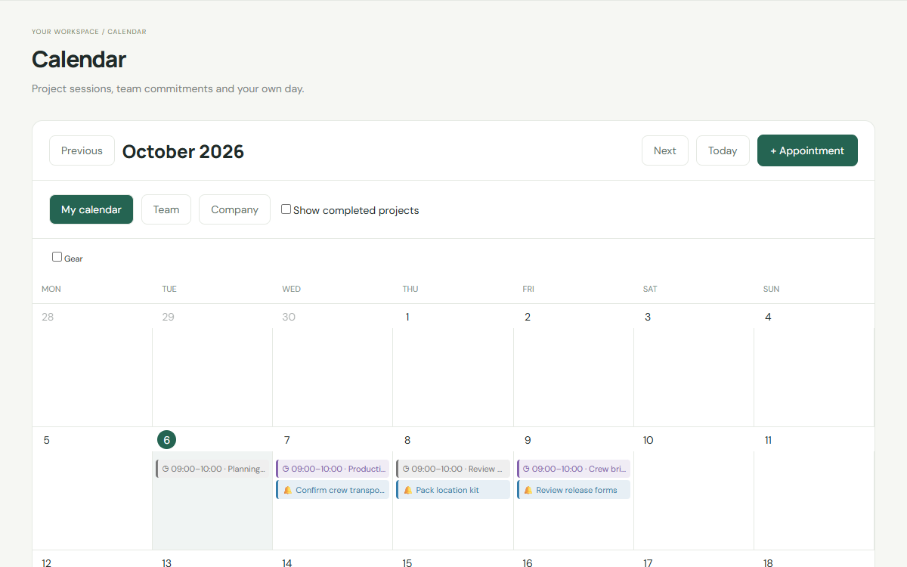Tick the Gear checkbox
907x567 pixels.
click(x=57, y=257)
